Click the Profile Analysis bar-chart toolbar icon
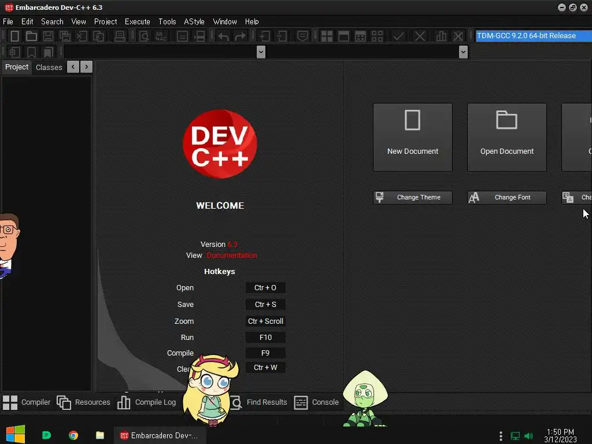592x444 pixels. (x=441, y=36)
